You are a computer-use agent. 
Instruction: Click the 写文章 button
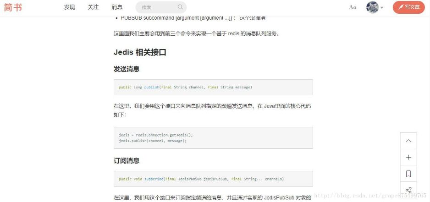click(x=408, y=7)
